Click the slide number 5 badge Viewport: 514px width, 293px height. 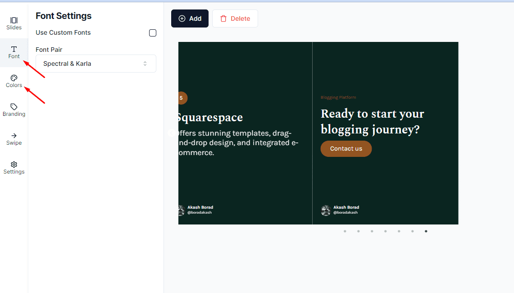(x=182, y=98)
